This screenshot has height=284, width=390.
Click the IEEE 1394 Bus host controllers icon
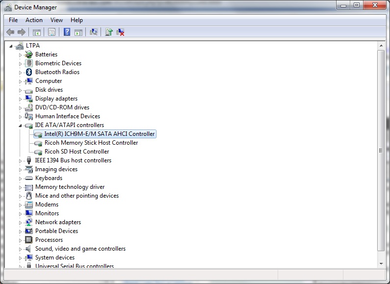[29, 160]
